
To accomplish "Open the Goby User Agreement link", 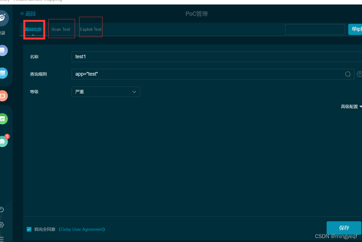I will click(82, 229).
